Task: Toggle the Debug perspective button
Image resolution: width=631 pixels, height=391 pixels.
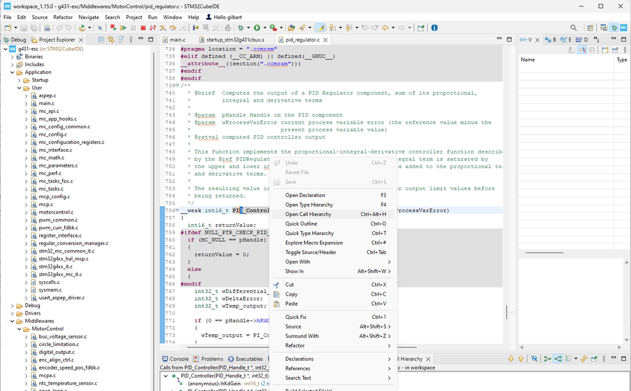Action: pyautogui.click(x=613, y=28)
